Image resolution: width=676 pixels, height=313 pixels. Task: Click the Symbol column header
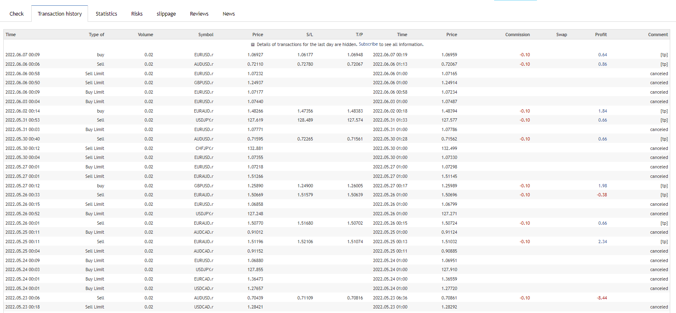pos(206,35)
